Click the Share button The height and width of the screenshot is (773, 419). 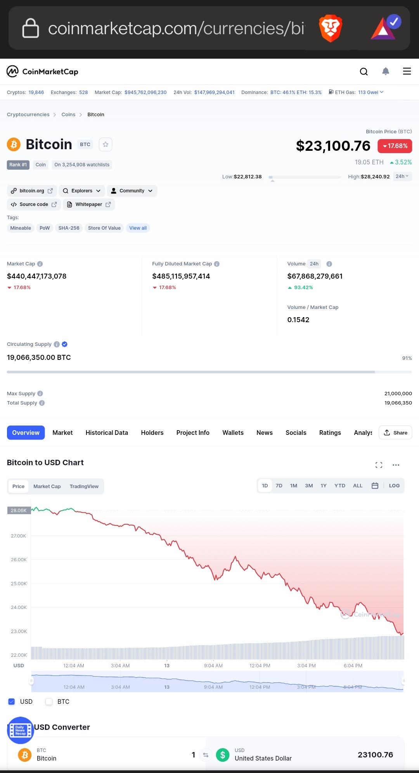[x=395, y=433]
